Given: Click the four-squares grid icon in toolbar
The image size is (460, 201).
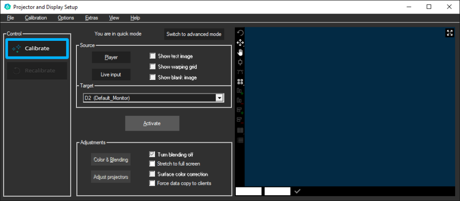Looking at the screenshot, I should pos(240,82).
